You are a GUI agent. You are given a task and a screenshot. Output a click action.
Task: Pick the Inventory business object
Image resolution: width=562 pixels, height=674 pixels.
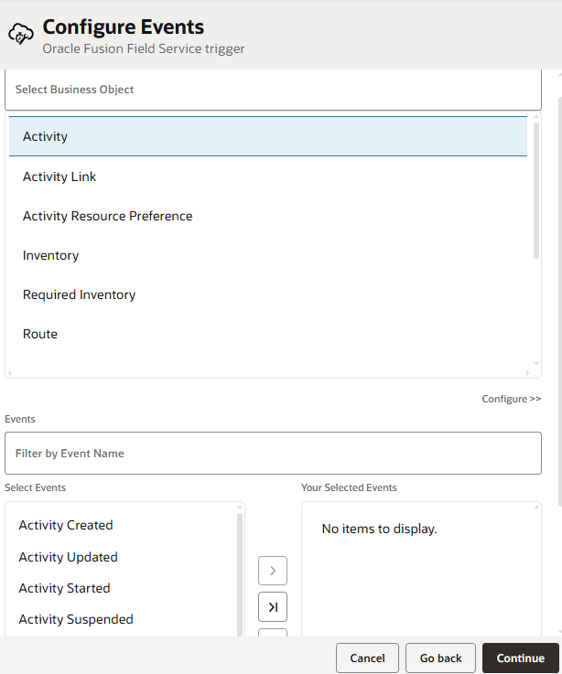click(x=268, y=255)
